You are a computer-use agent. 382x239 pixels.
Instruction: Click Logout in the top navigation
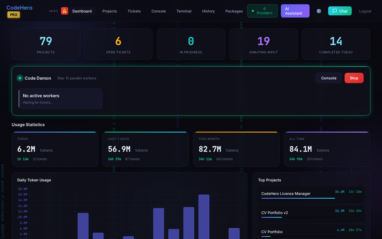(x=365, y=11)
